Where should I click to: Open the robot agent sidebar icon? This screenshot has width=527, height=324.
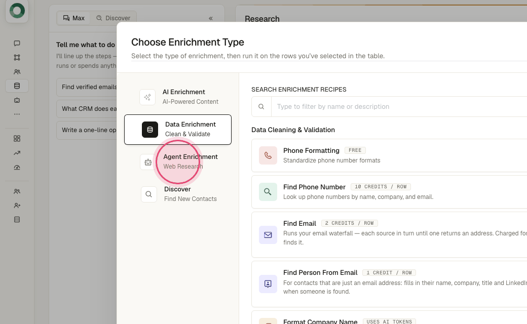pyautogui.click(x=17, y=100)
